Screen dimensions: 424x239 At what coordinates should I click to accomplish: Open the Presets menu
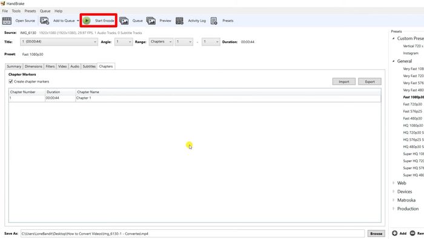point(30,11)
